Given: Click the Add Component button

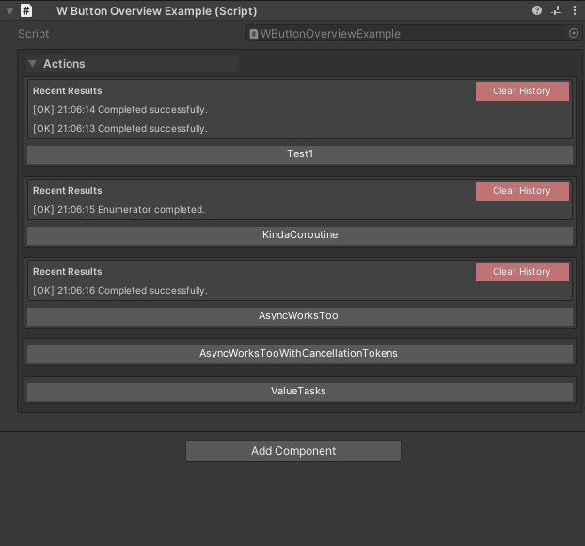Looking at the screenshot, I should pos(293,451).
